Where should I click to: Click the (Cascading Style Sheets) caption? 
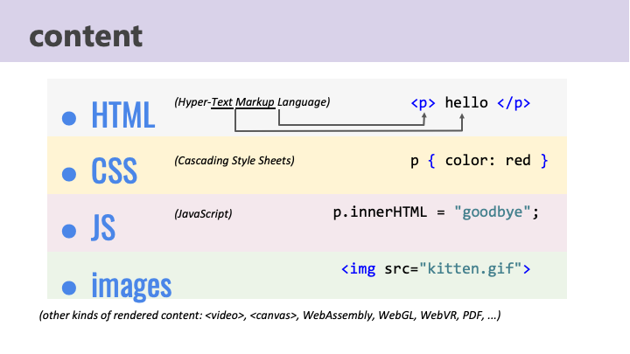coord(234,161)
